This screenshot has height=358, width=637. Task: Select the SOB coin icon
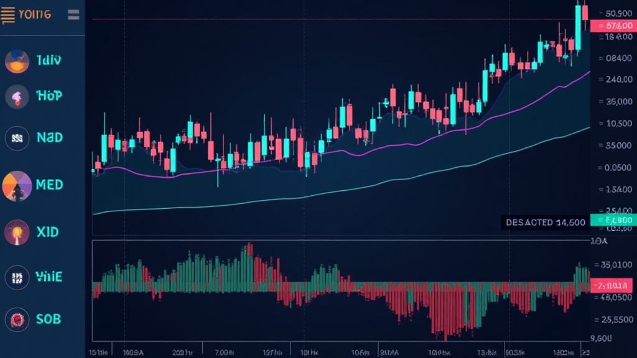17,319
